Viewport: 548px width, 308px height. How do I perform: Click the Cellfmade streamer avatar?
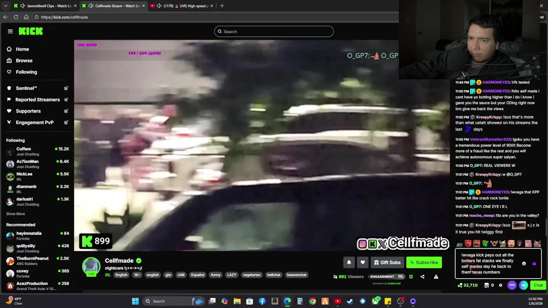(91, 267)
